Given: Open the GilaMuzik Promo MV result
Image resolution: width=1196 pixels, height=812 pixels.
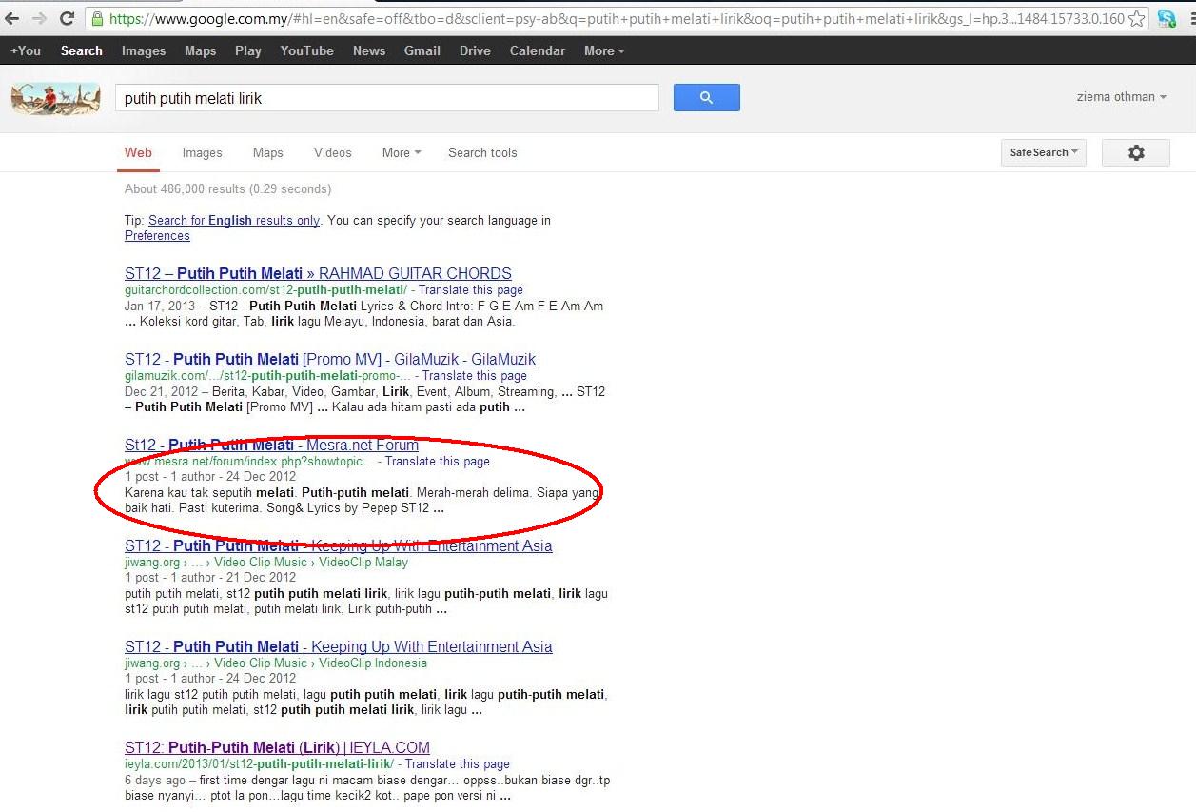Looking at the screenshot, I should pos(330,359).
